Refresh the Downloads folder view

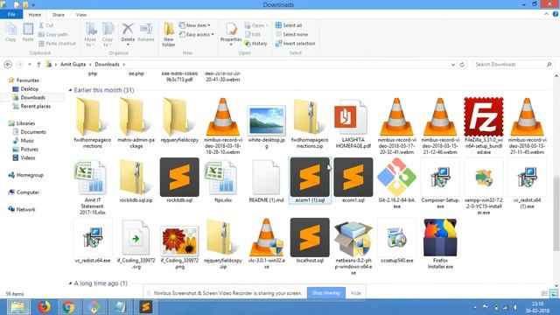(462, 65)
